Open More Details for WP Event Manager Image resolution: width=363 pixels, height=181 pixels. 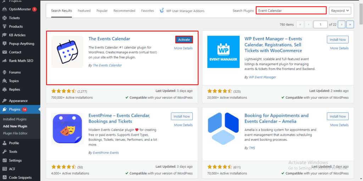pyautogui.click(x=339, y=48)
